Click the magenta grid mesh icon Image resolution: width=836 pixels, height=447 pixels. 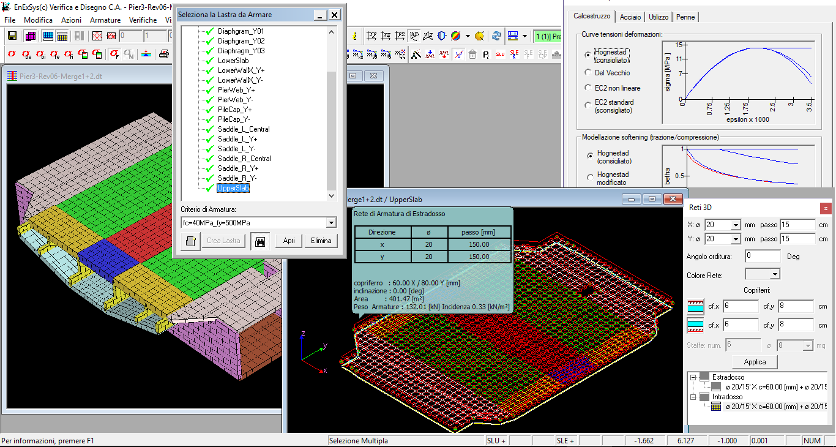point(30,36)
